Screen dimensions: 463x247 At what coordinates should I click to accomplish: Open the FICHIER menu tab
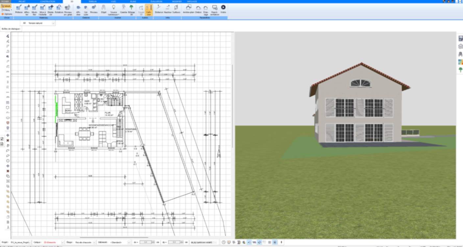click(5, 1)
